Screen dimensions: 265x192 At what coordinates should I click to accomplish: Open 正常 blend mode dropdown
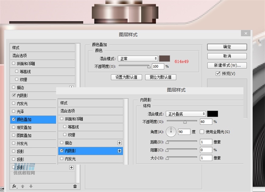[x=138, y=59]
